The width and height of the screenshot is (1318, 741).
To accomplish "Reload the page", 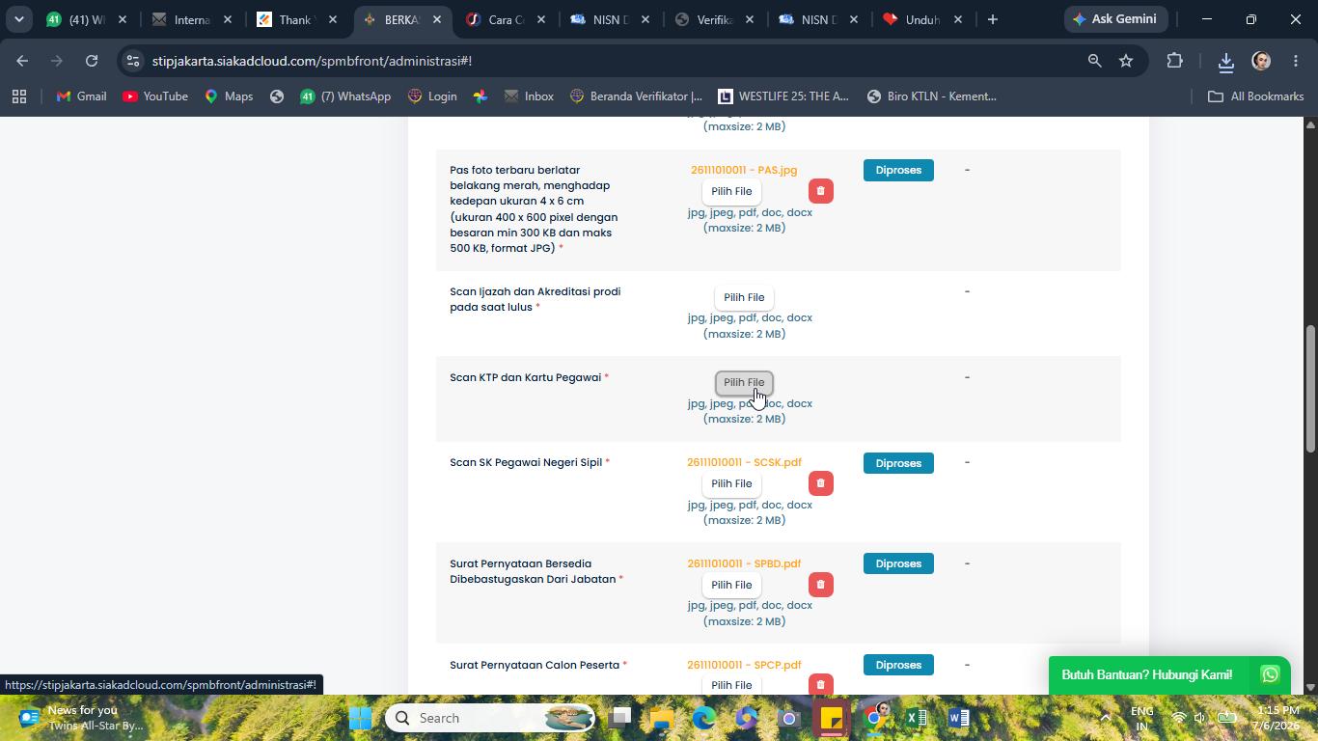I will [92, 61].
